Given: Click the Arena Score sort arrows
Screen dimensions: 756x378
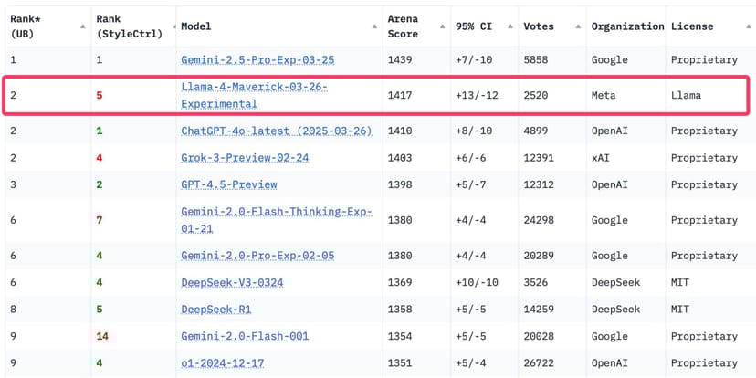Looking at the screenshot, I should pyautogui.click(x=442, y=26).
